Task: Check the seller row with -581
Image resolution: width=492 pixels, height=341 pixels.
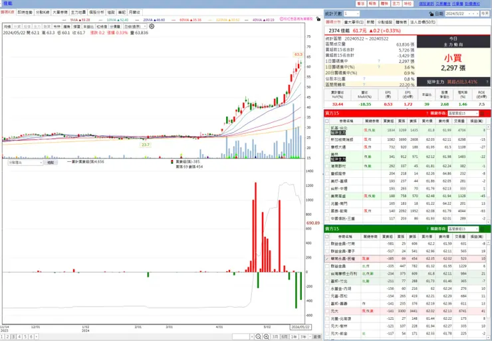Action: [327, 243]
